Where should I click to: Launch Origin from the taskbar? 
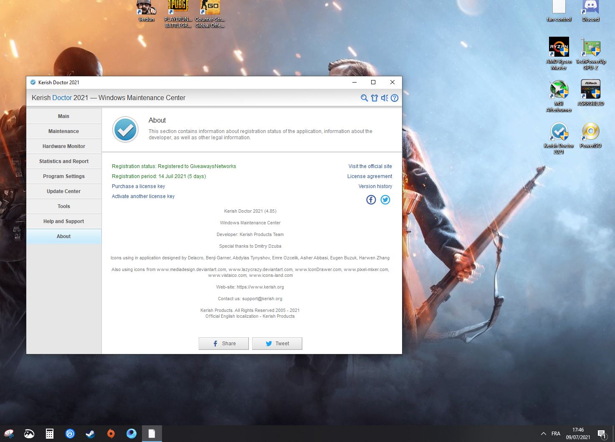(111, 434)
